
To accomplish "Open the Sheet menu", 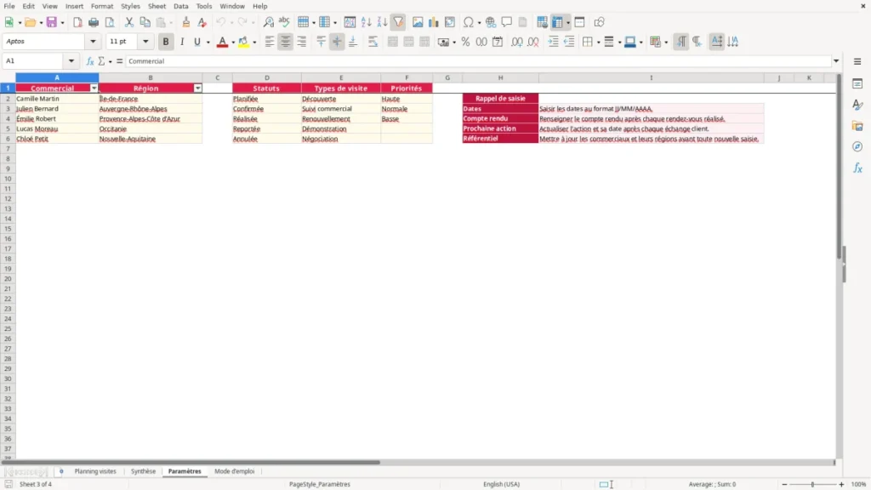I will 157,6.
